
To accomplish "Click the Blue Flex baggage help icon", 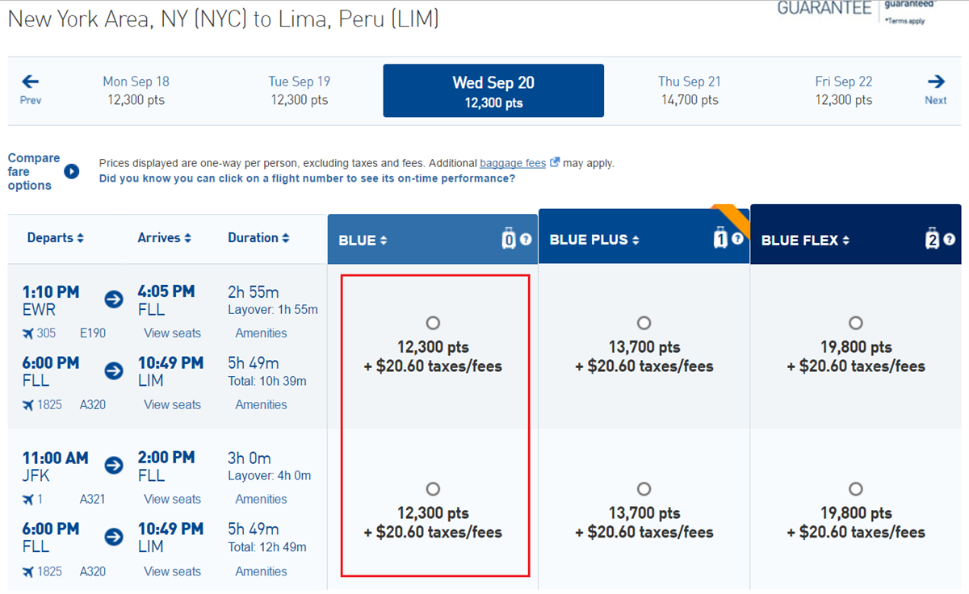I will (949, 239).
